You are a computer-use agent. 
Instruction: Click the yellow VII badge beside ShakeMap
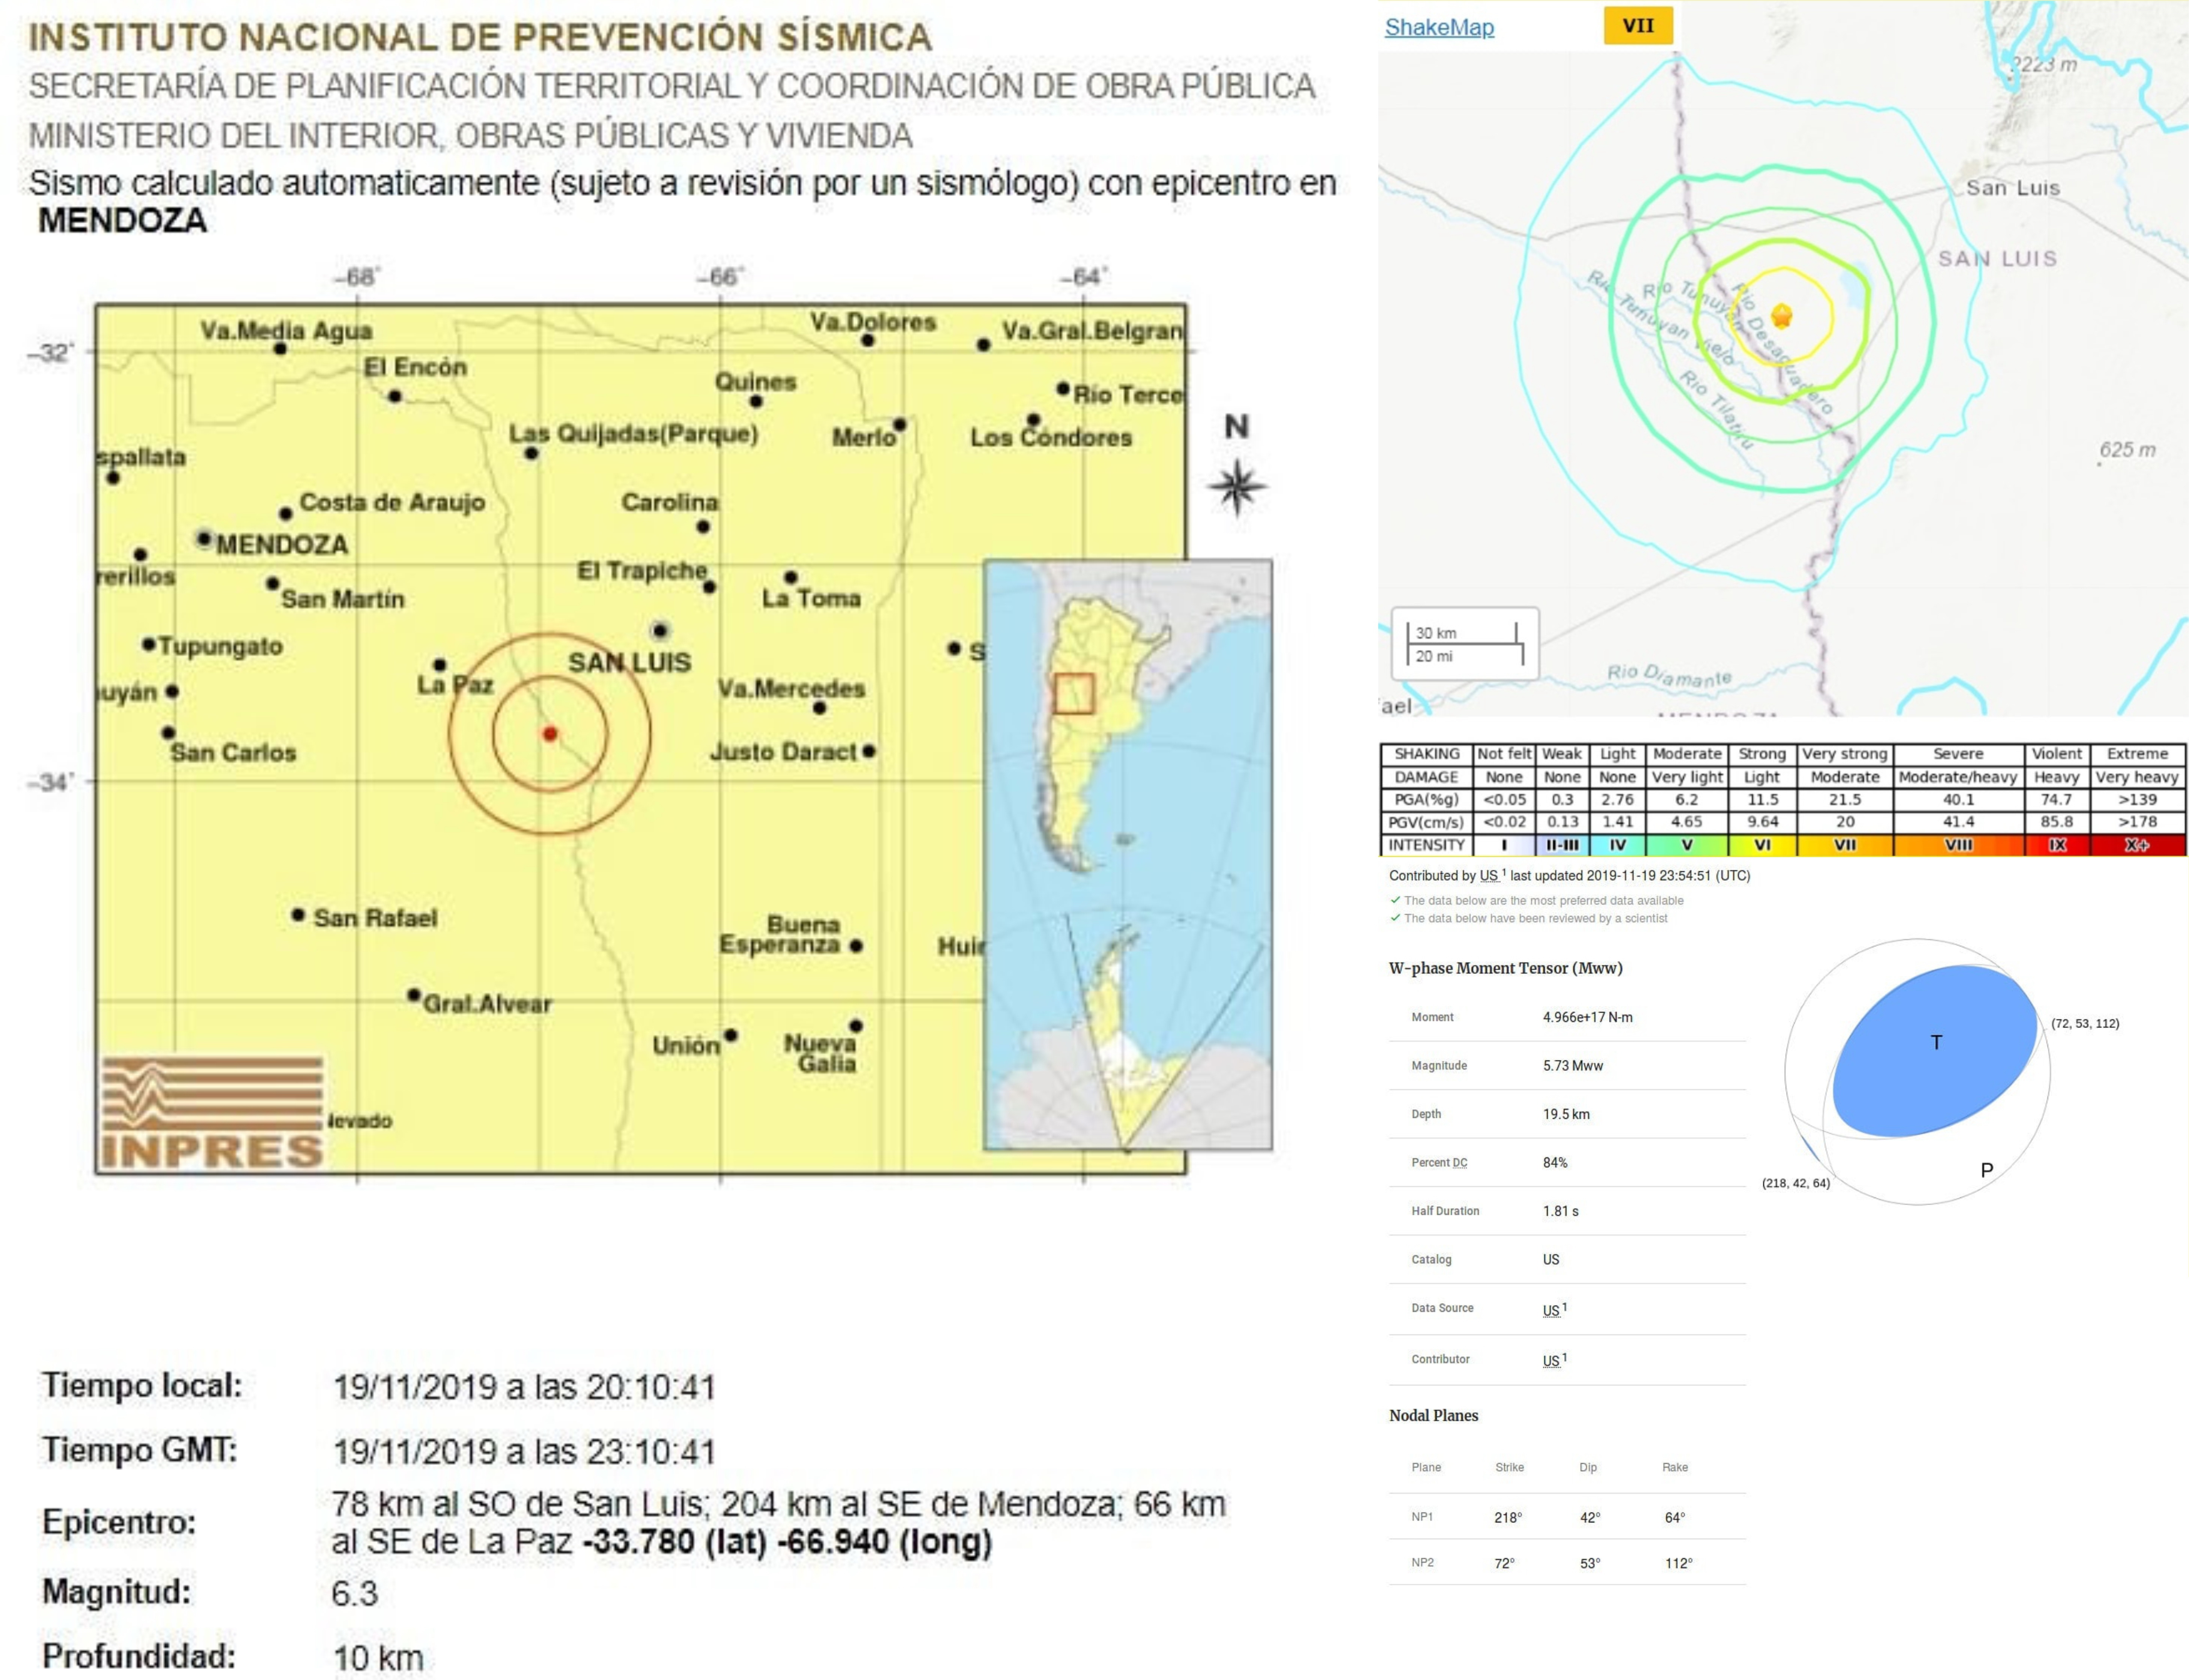[x=1638, y=26]
